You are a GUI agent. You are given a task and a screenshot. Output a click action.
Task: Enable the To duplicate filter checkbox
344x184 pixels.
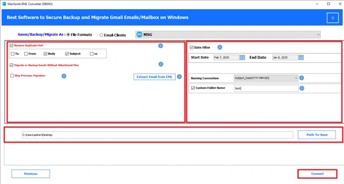coord(13,54)
